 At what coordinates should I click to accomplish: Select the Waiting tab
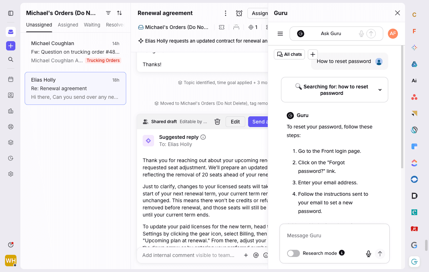[92, 25]
